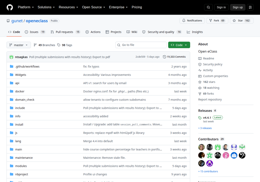Expand the Solutions menu
Viewport: 260px width, 182px height.
46,7
